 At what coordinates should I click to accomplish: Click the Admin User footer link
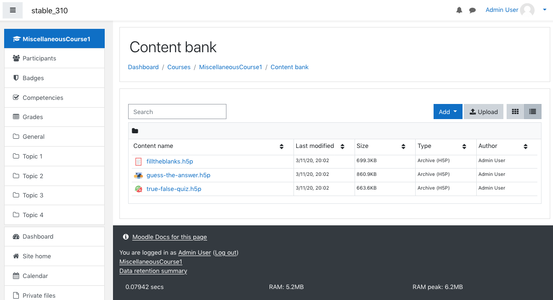click(x=194, y=252)
